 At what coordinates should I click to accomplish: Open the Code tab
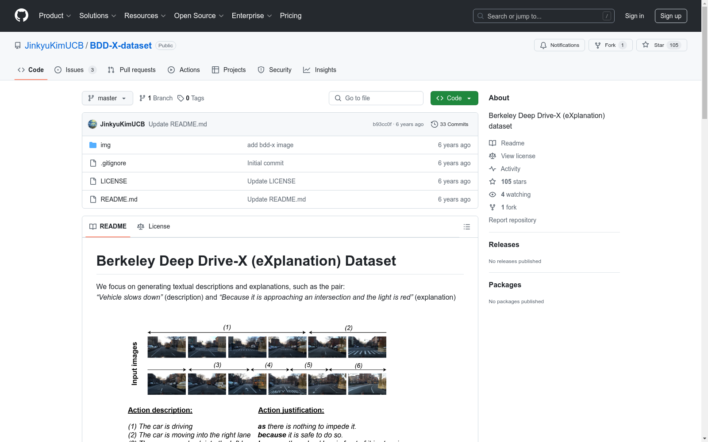point(31,70)
